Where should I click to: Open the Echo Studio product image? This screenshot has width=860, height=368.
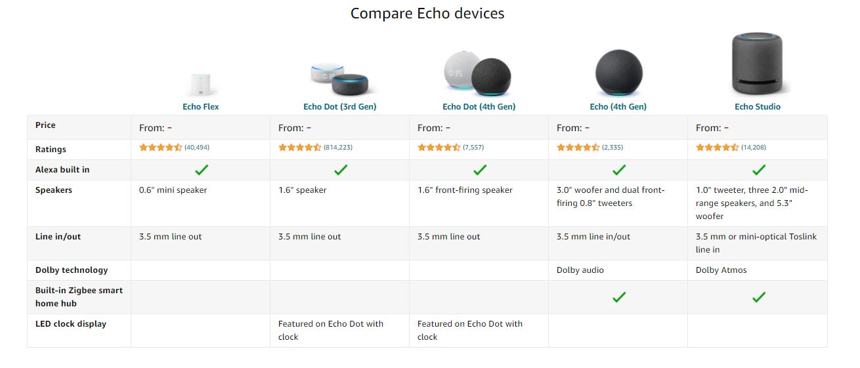[758, 65]
